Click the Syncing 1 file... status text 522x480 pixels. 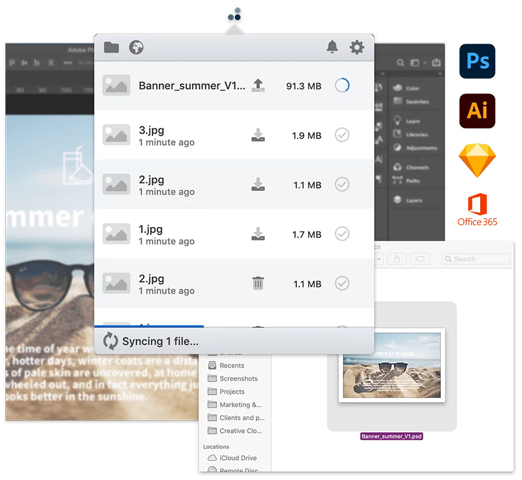pyautogui.click(x=160, y=341)
